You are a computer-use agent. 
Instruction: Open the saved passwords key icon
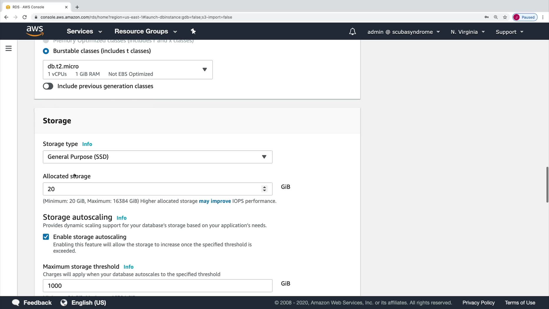point(487,17)
